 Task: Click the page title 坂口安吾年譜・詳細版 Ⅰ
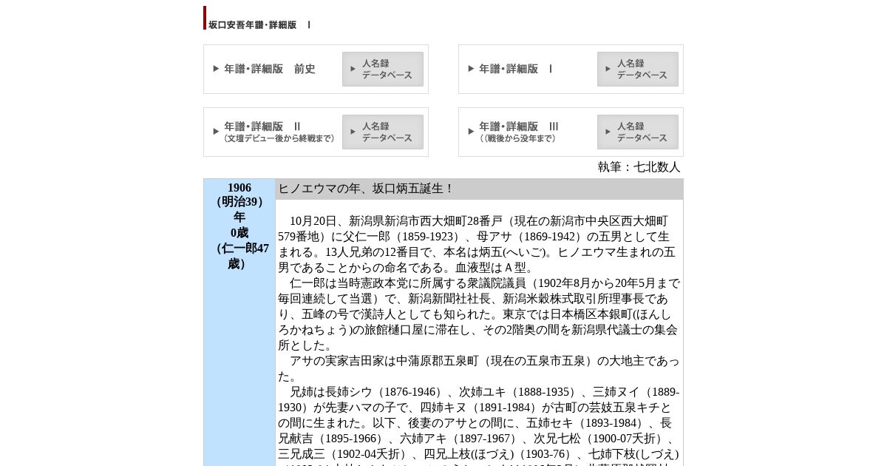[259, 24]
